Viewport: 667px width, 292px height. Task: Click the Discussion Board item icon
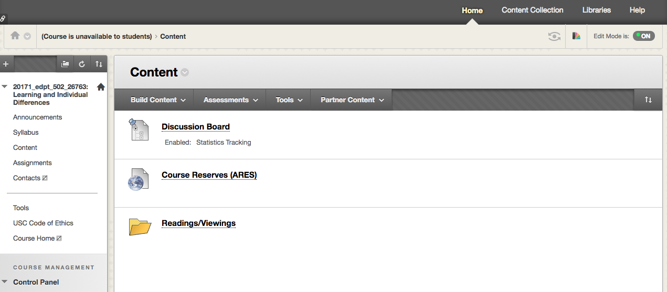[139, 129]
